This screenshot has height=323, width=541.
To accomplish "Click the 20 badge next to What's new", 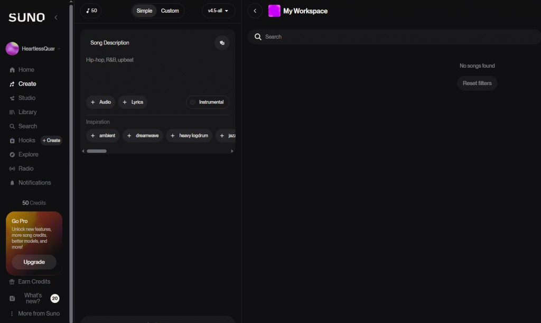I will pyautogui.click(x=55, y=299).
